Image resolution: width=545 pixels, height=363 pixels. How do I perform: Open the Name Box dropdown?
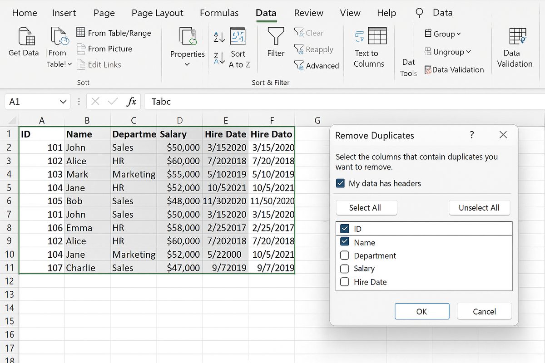(x=63, y=102)
